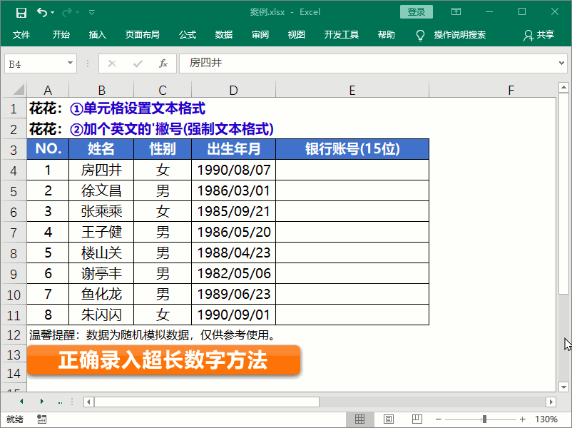Switch to the 公式 ribbon tab
The width and height of the screenshot is (572, 428).
tap(188, 35)
